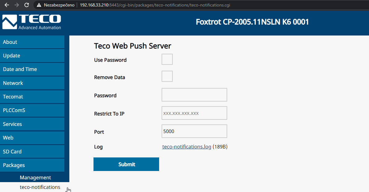Open Management under Packages

click(x=35, y=177)
